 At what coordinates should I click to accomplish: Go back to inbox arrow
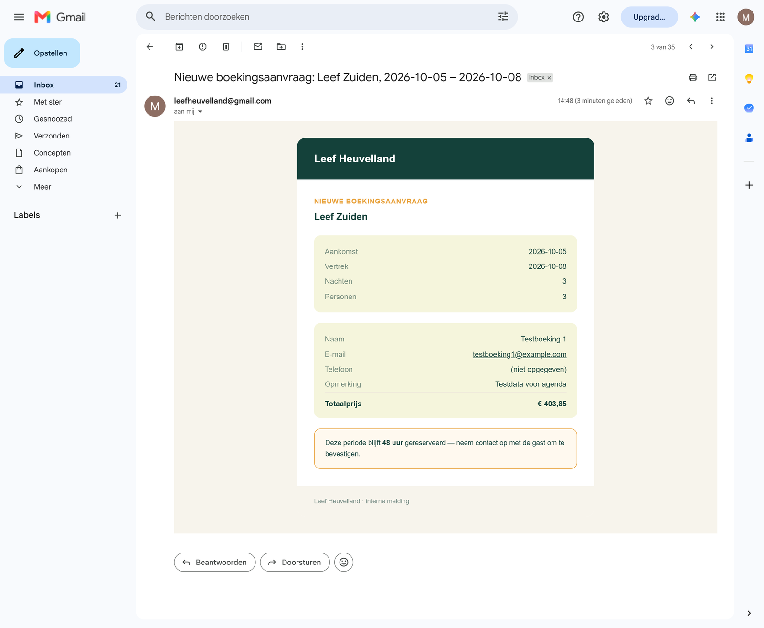point(150,47)
